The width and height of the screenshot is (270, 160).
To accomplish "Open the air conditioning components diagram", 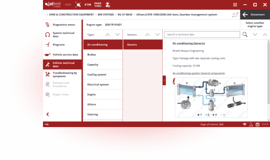I will point(211,97).
